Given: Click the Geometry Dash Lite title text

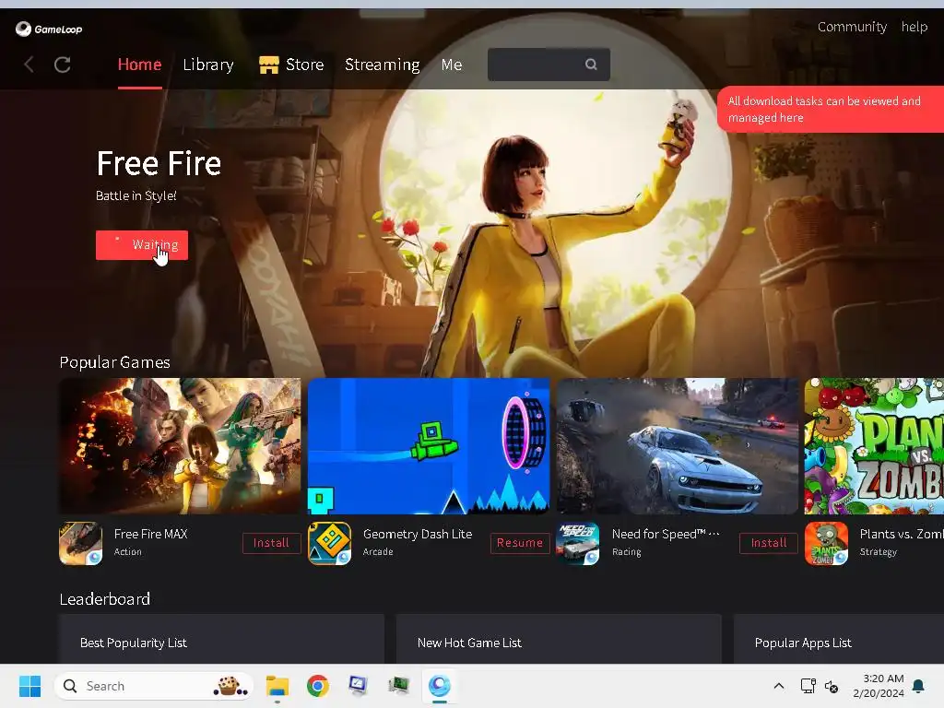Looking at the screenshot, I should (418, 534).
